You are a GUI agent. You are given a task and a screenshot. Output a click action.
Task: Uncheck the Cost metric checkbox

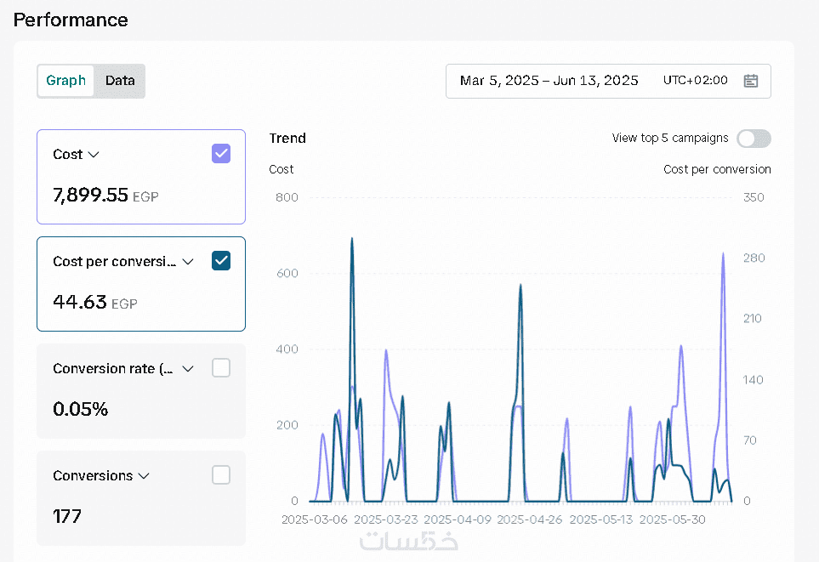(221, 154)
